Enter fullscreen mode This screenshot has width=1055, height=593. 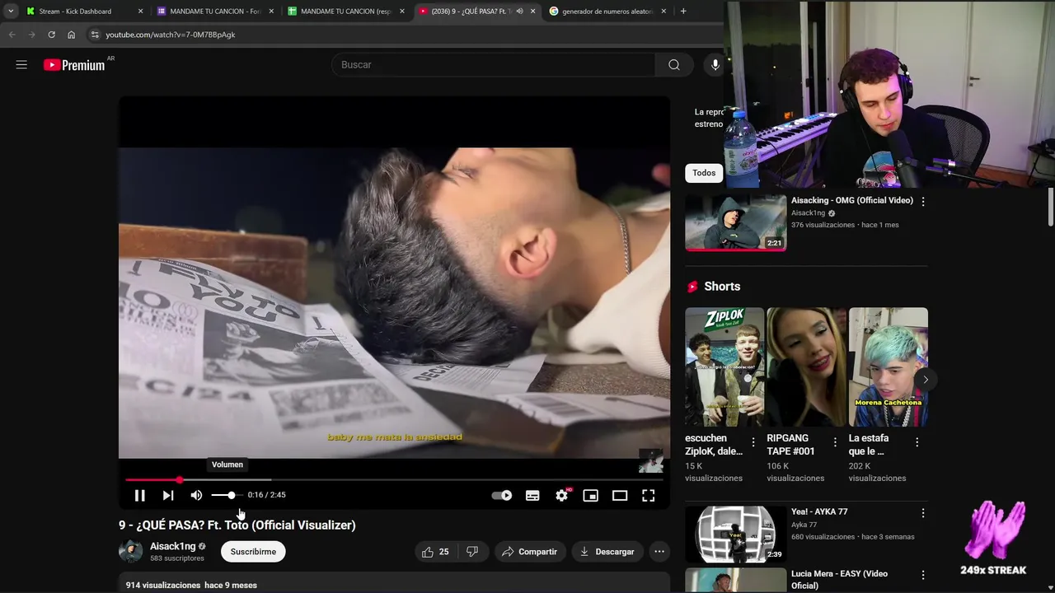tap(649, 495)
